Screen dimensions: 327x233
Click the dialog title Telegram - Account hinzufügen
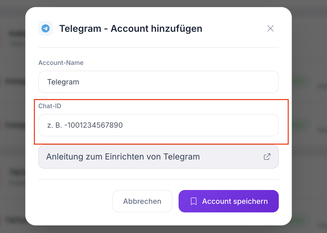(x=131, y=28)
